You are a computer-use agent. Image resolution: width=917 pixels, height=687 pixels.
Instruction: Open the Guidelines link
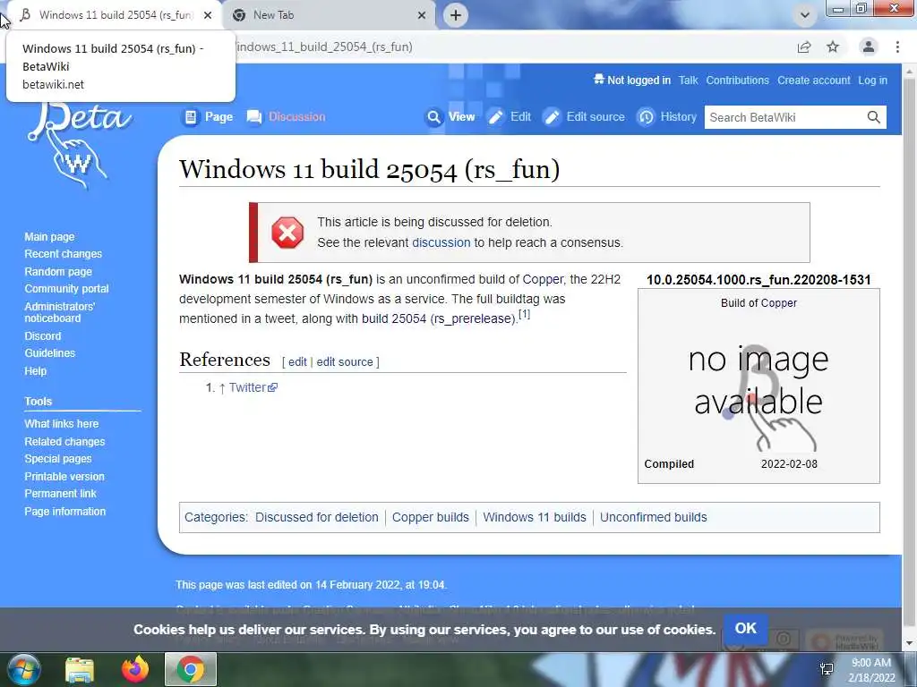pyautogui.click(x=50, y=352)
